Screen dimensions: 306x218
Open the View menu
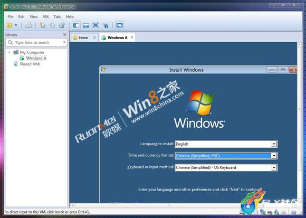[34, 17]
